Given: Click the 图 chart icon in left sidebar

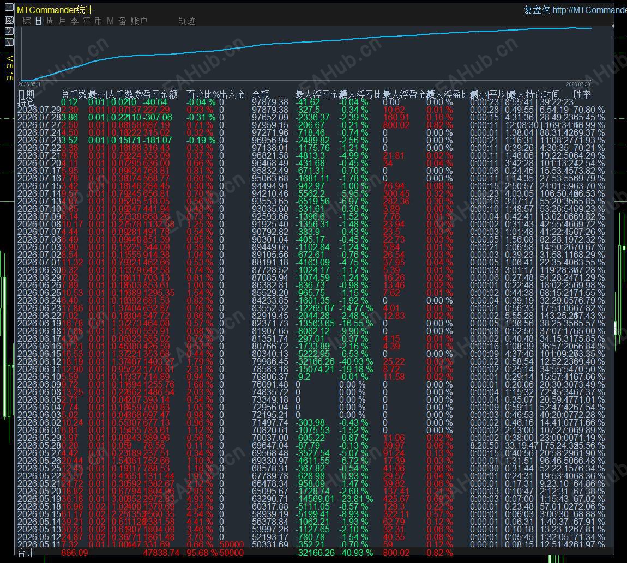Looking at the screenshot, I should (9, 20).
